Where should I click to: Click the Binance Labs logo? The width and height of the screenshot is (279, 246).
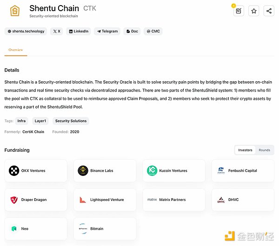click(x=84, y=171)
